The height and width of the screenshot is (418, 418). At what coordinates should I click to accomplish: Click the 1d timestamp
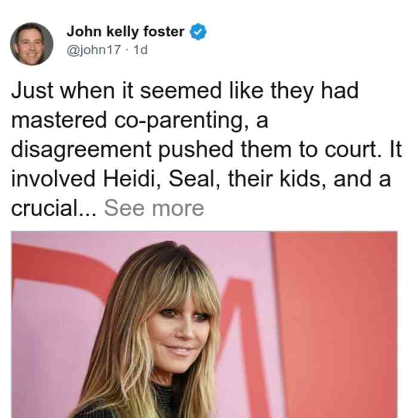[140, 50]
